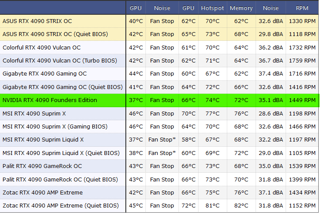The height and width of the screenshot is (214, 320).
Task: Select the Zotac RTX 4090 AMP Extreme label
Action: pos(43,192)
